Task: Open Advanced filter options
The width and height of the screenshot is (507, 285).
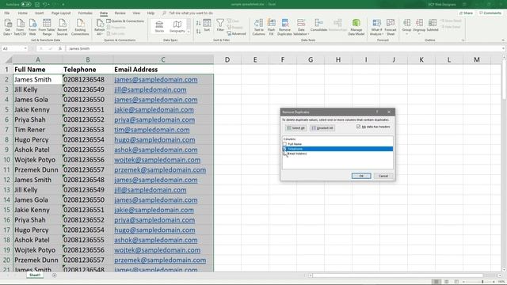Action: (236, 33)
